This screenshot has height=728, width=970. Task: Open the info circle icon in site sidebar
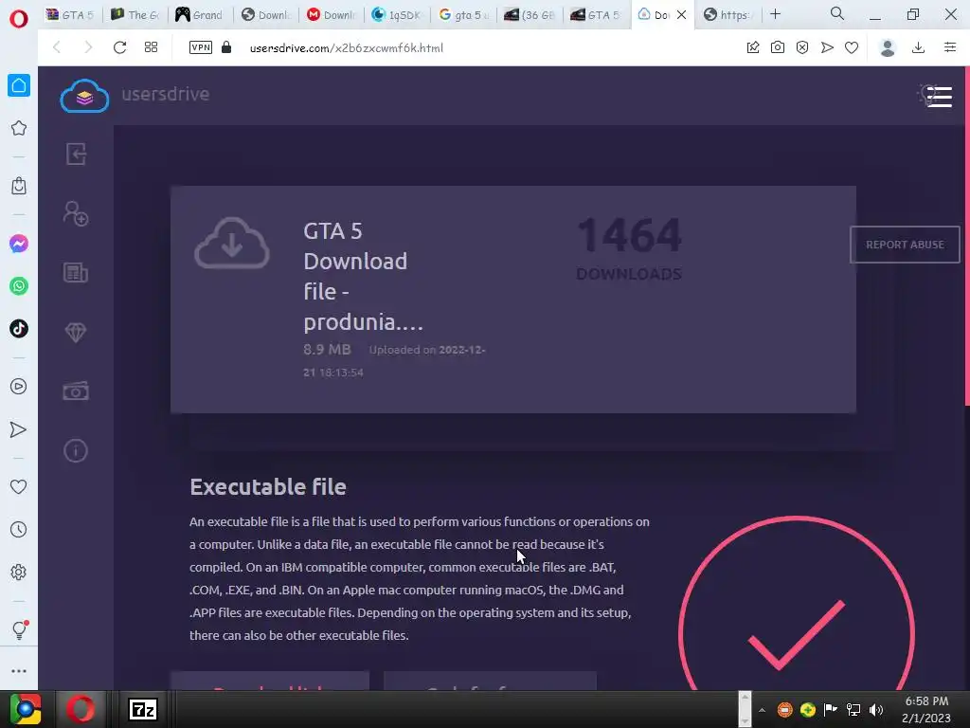click(x=76, y=450)
